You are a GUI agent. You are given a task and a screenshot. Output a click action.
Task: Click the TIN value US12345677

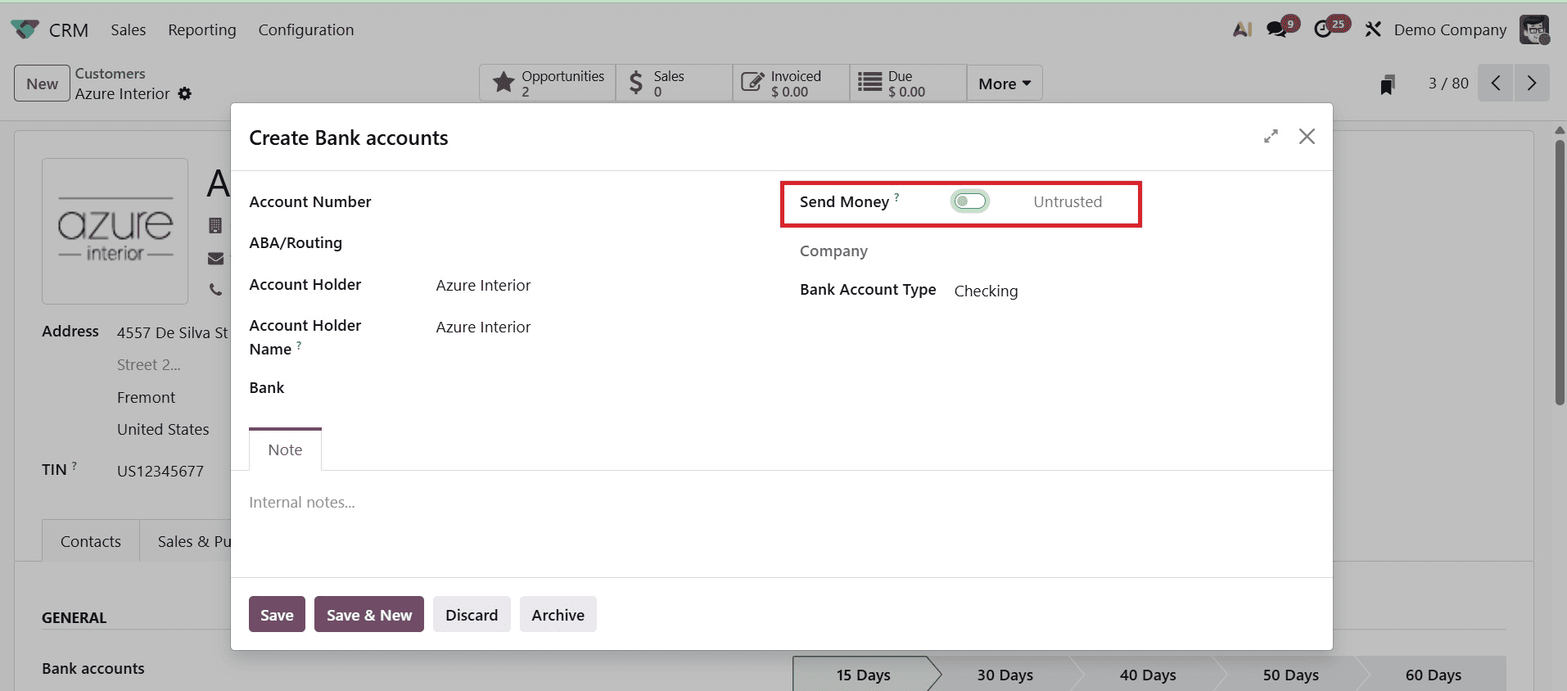point(160,471)
